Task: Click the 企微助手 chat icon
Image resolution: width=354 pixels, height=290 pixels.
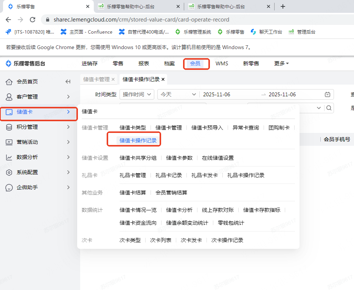Action: 9,188
